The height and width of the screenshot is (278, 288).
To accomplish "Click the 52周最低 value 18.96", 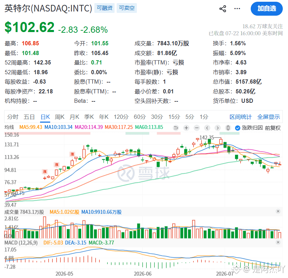I will pyautogui.click(x=41, y=72).
